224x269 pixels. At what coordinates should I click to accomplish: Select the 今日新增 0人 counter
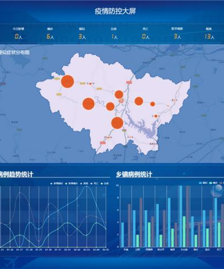tap(18, 33)
